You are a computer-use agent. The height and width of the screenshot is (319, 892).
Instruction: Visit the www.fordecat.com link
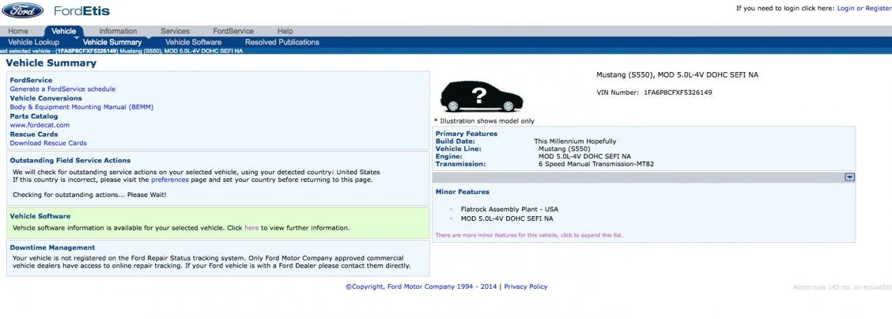coord(40,125)
